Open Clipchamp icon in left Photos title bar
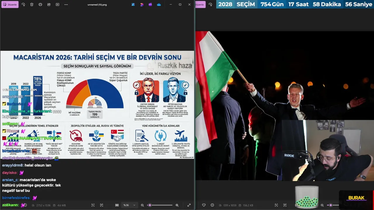Viewport: 374px width, 210px height. tap(150, 4)
